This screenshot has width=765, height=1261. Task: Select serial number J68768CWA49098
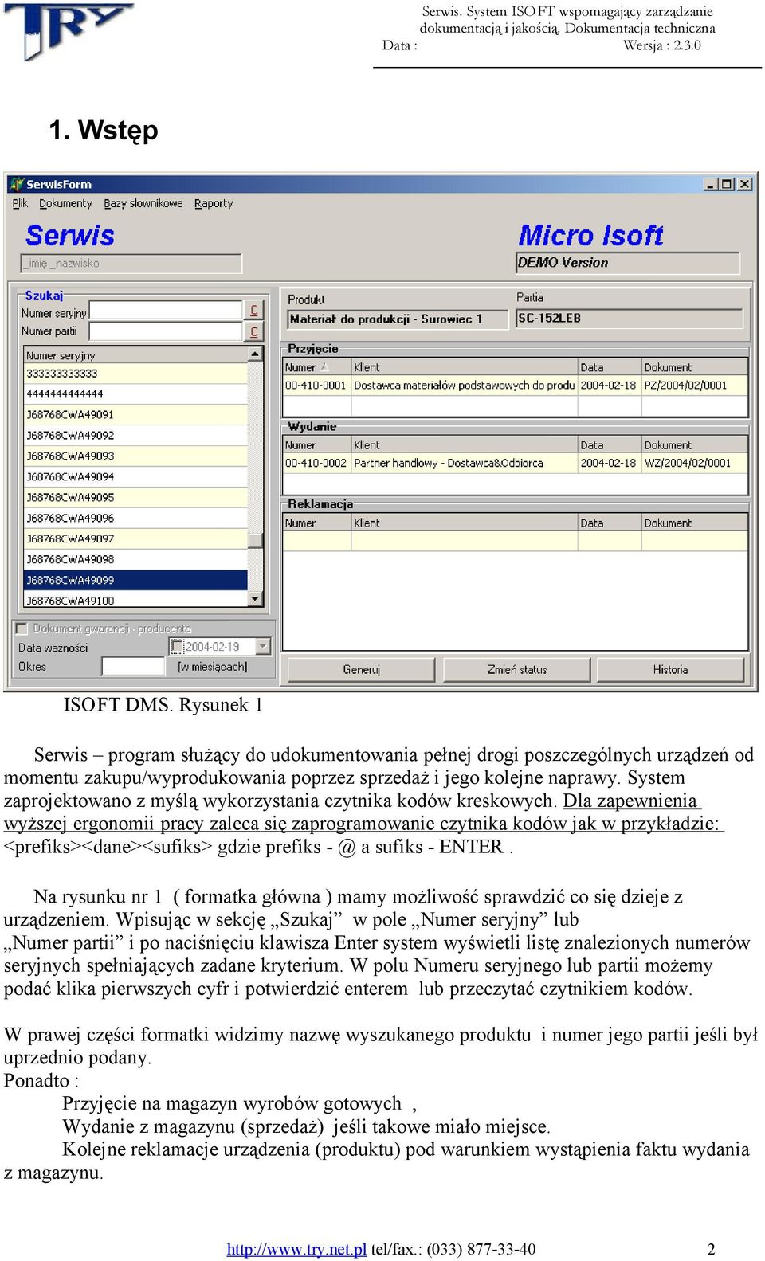coord(135,559)
